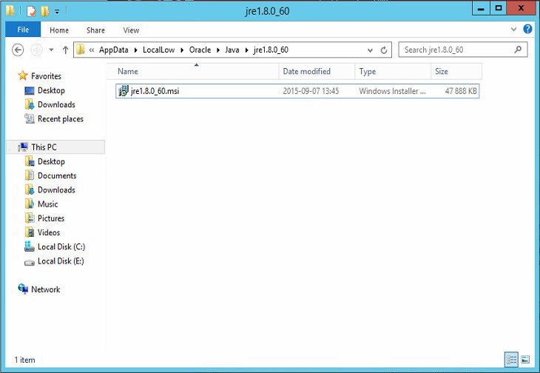Expand the arrow after AppData in breadcrumb
Image resolution: width=540 pixels, height=373 pixels.
coord(135,50)
